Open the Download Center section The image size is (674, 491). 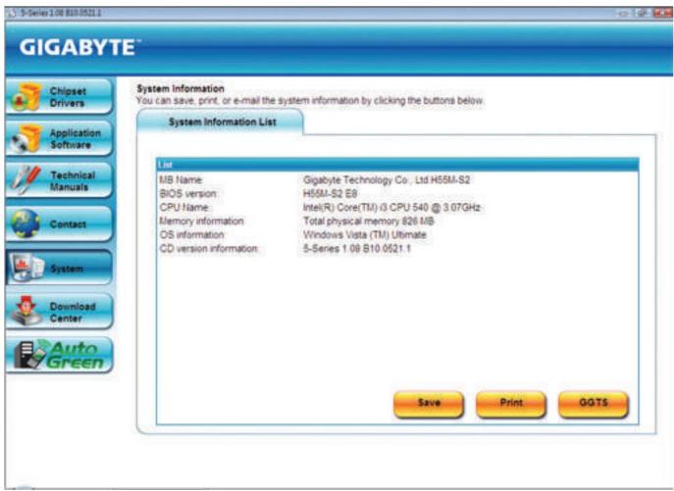click(x=59, y=312)
